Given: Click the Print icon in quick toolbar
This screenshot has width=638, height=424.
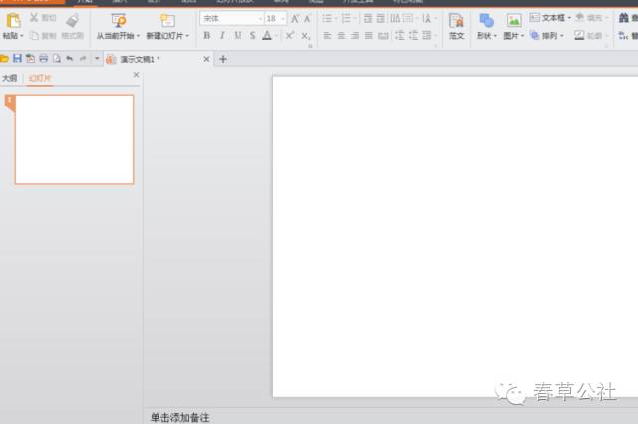Looking at the screenshot, I should click(43, 59).
